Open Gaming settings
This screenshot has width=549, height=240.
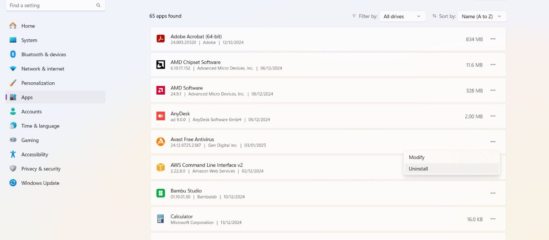pos(55,140)
